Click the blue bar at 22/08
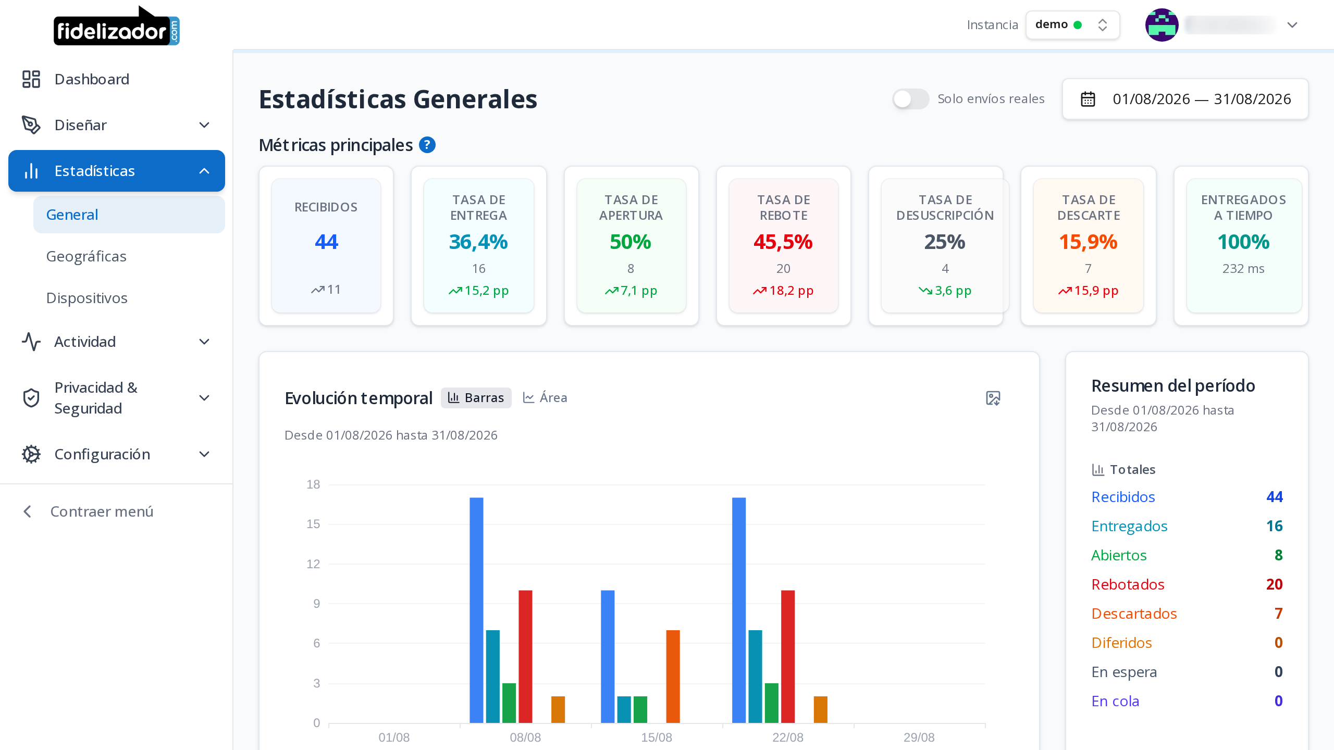The height and width of the screenshot is (750, 1334). coord(739,610)
